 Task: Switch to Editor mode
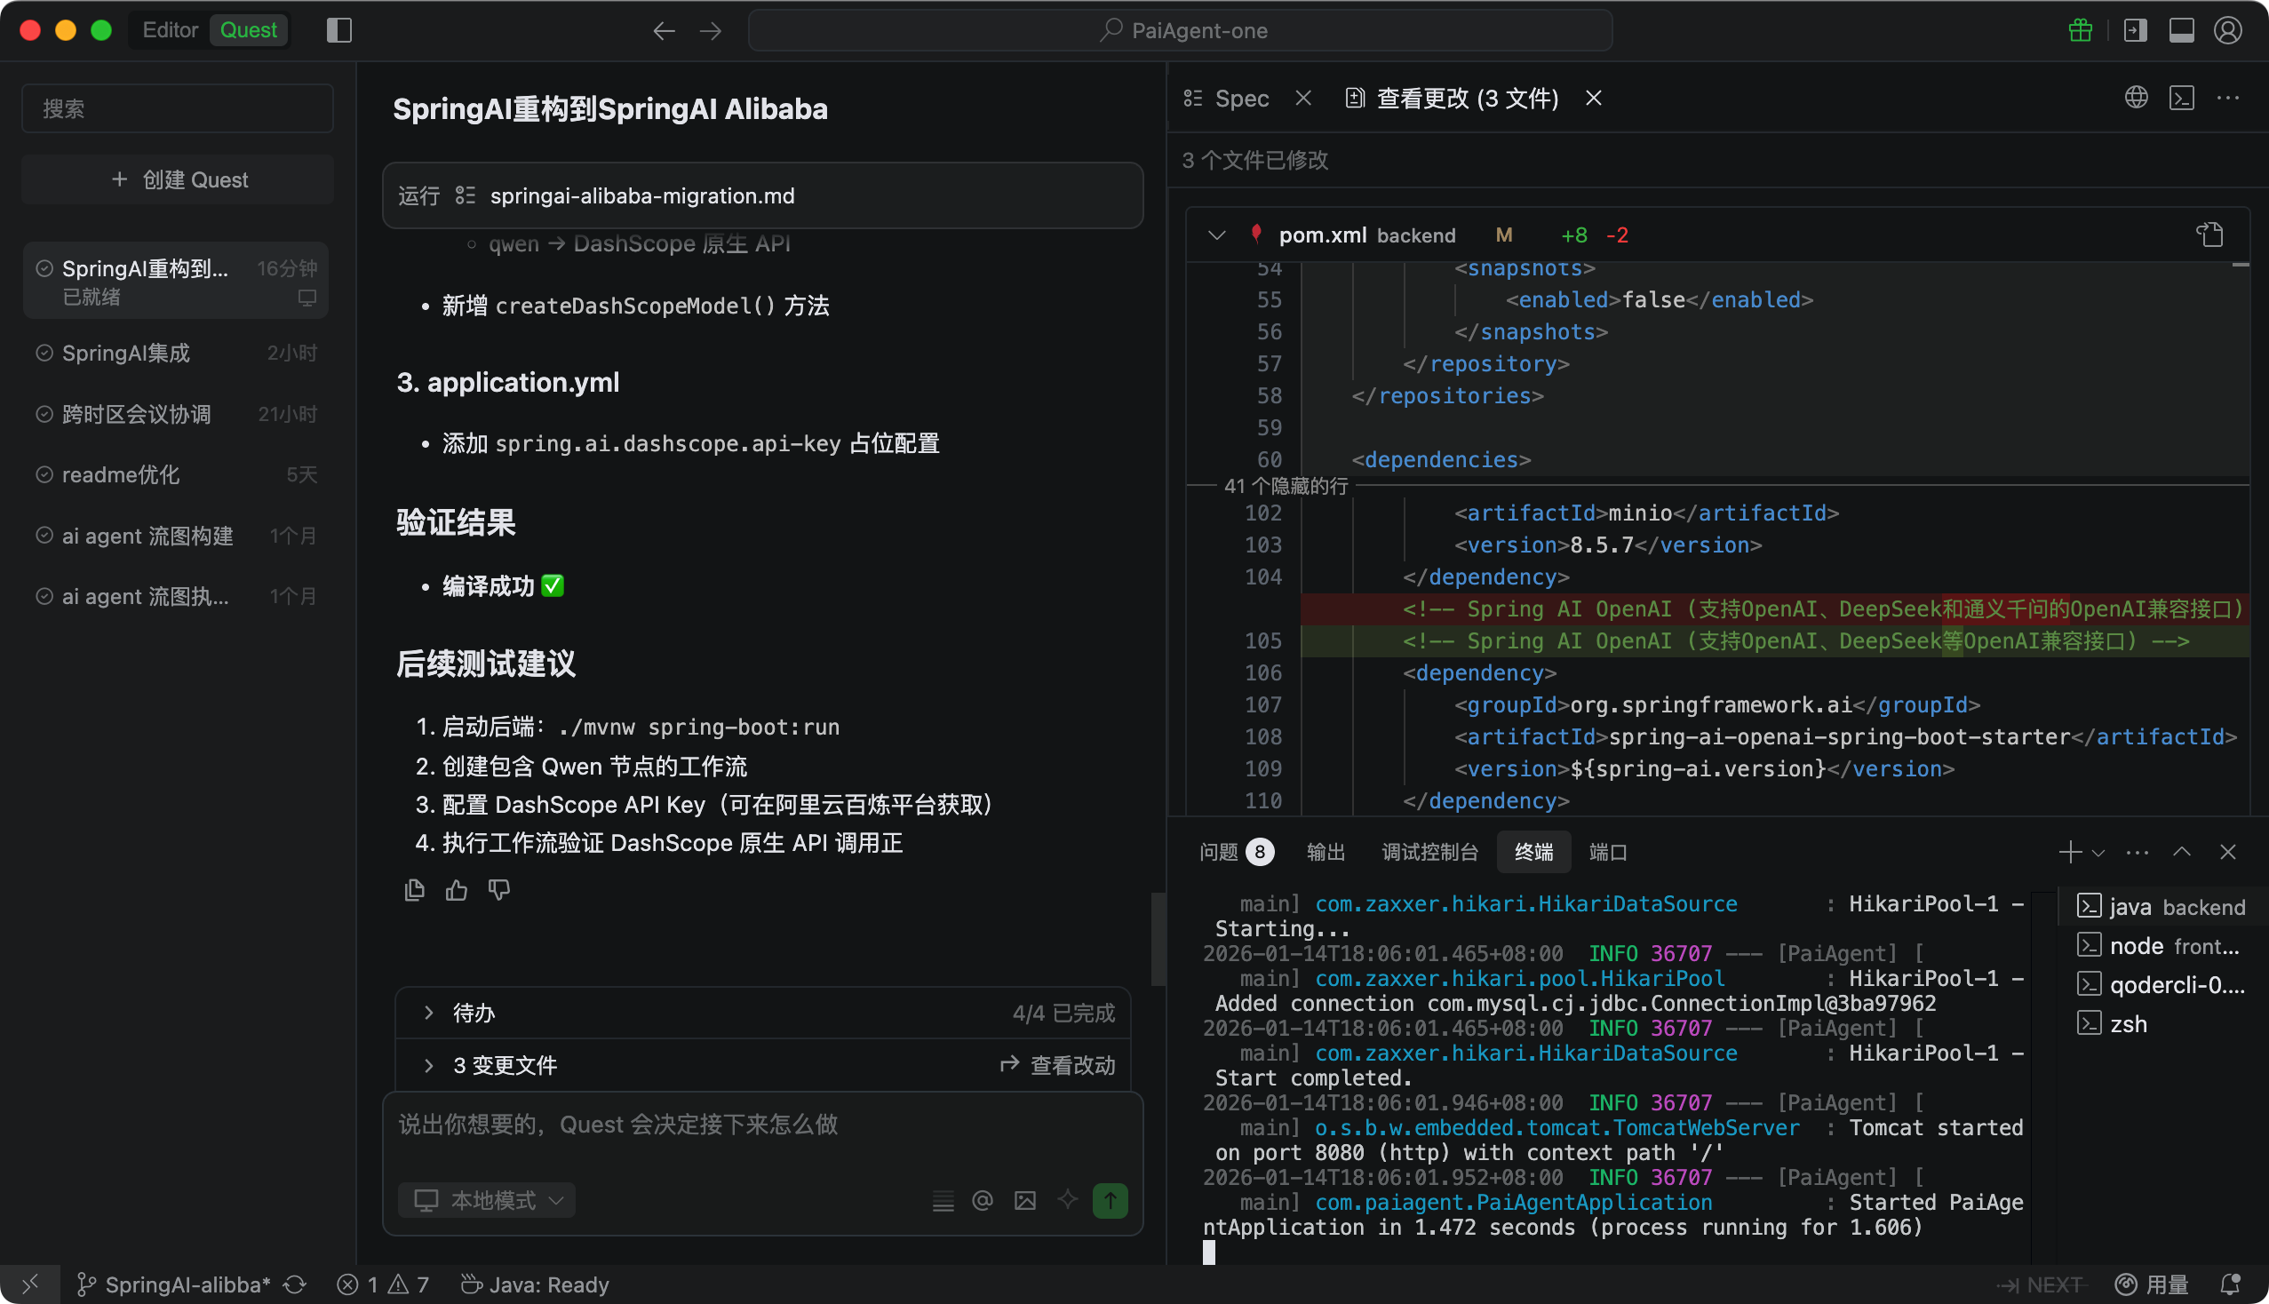[x=171, y=30]
